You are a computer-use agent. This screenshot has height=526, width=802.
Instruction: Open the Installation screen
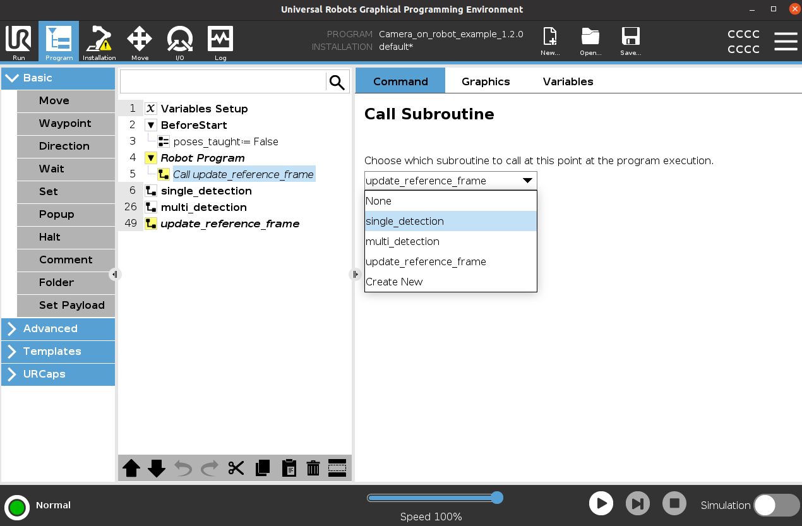click(99, 42)
